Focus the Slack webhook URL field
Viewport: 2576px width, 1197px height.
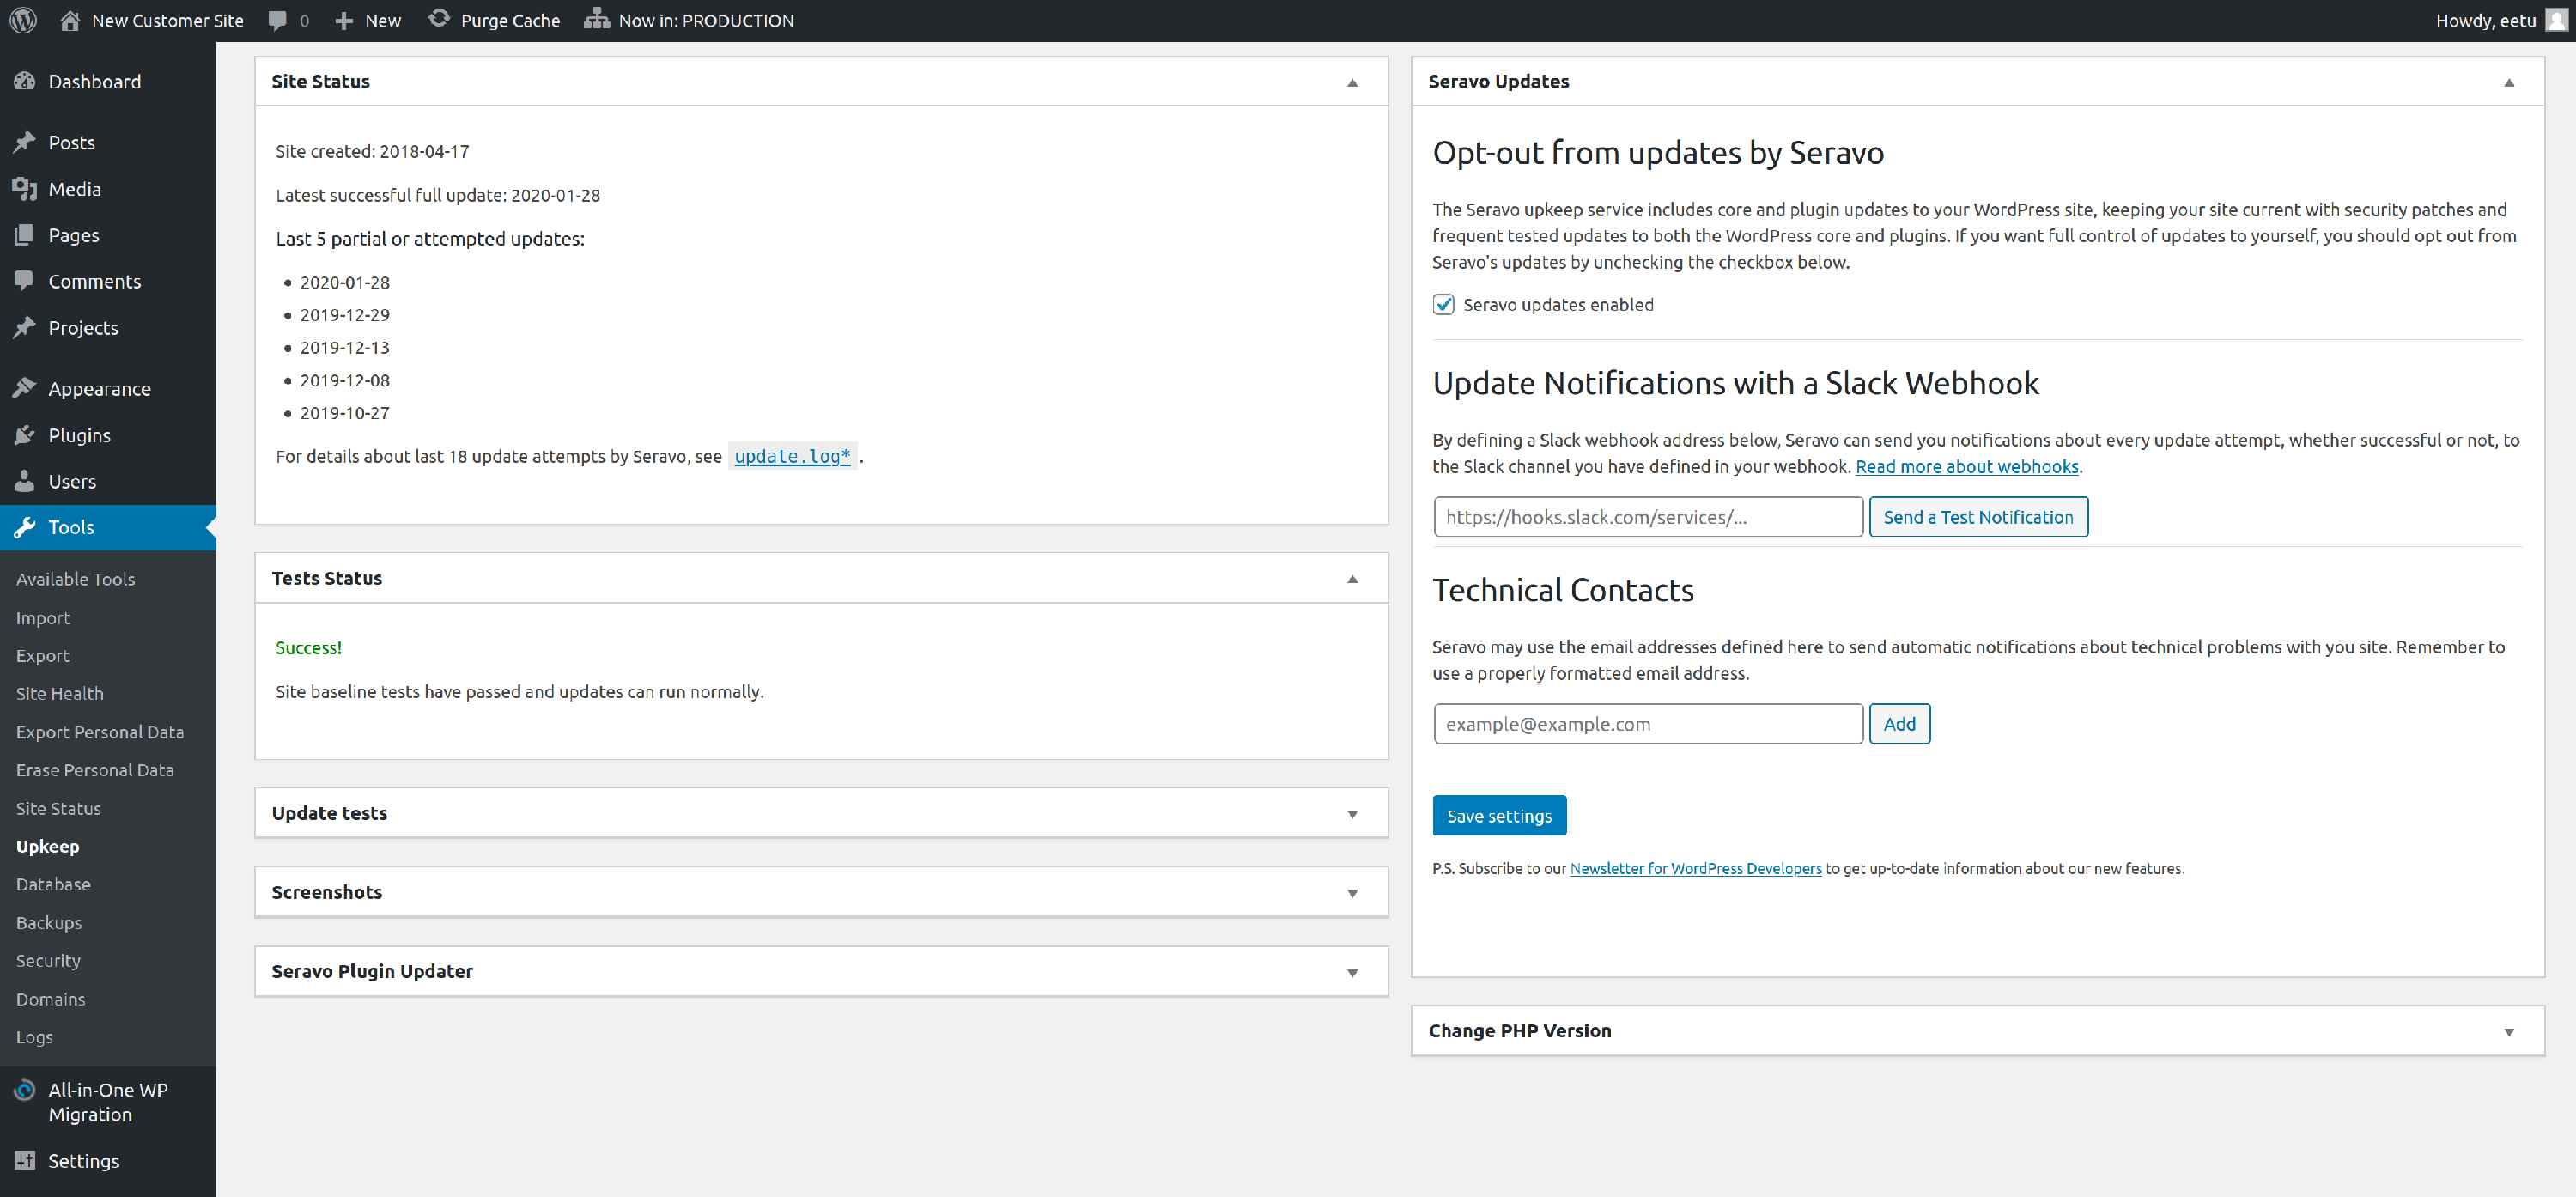1647,517
